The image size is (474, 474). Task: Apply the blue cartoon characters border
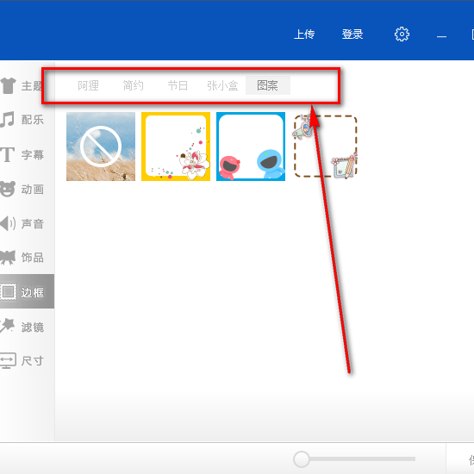pyautogui.click(x=251, y=147)
